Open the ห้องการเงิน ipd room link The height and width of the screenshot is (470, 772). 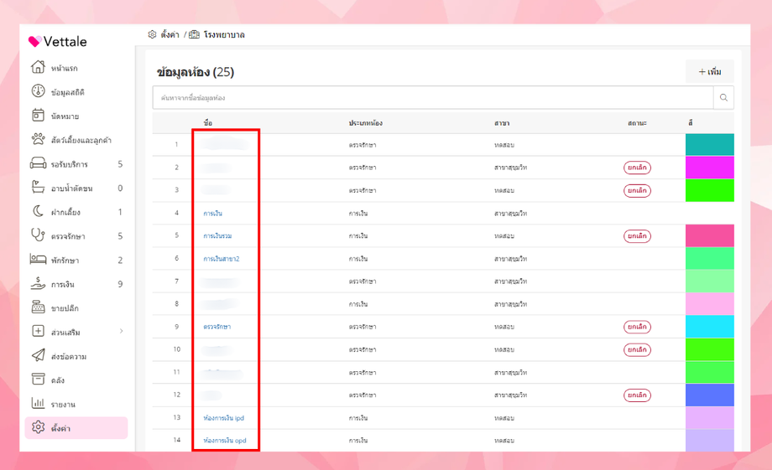(x=223, y=418)
